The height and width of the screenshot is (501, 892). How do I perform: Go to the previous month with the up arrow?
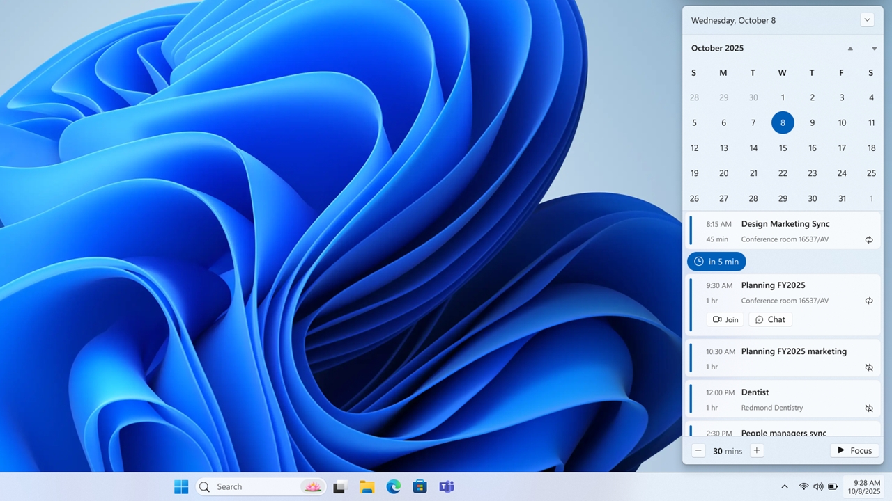point(850,48)
